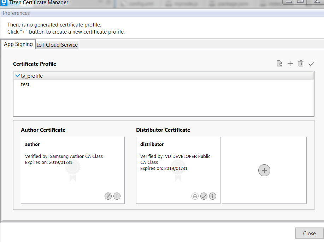This screenshot has height=242, width=324.
Task: Open the Preferences menu
Action: pyautogui.click(x=16, y=13)
